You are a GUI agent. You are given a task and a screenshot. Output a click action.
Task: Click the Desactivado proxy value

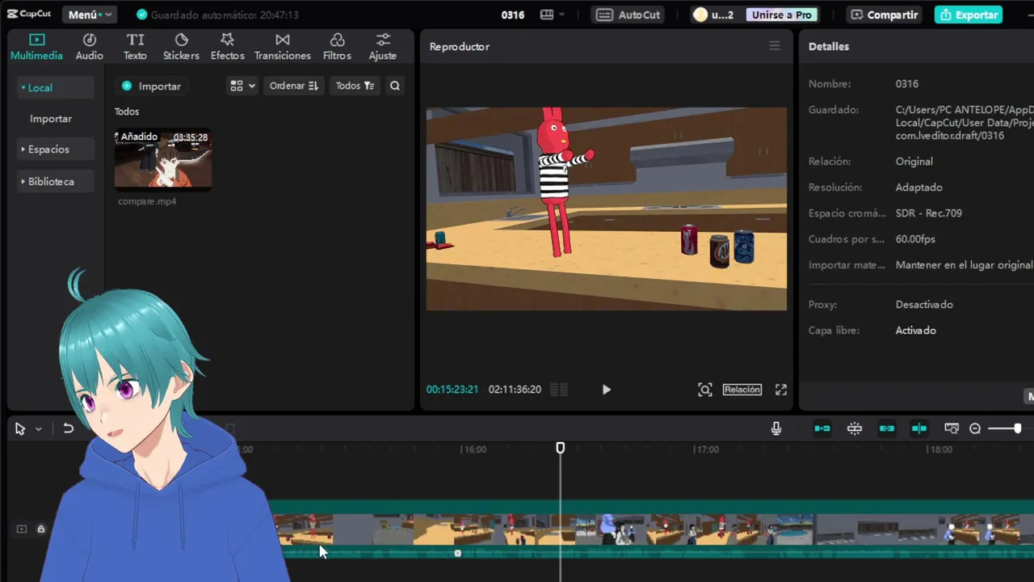pyautogui.click(x=924, y=305)
